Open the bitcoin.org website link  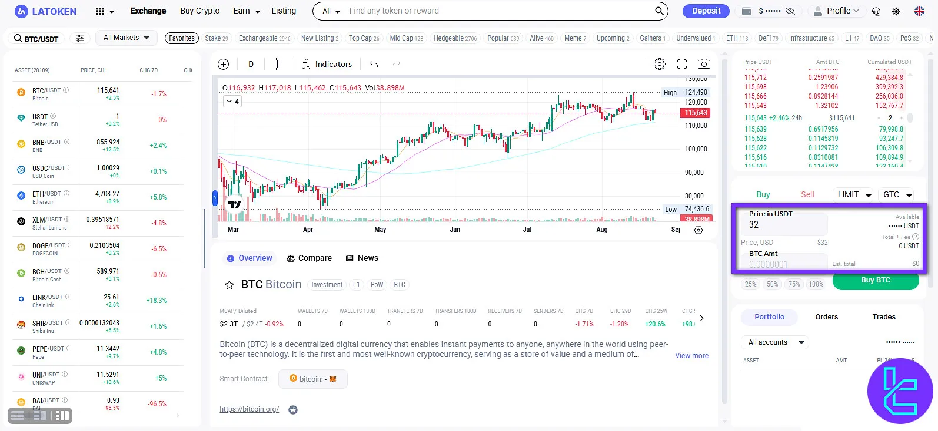249,409
